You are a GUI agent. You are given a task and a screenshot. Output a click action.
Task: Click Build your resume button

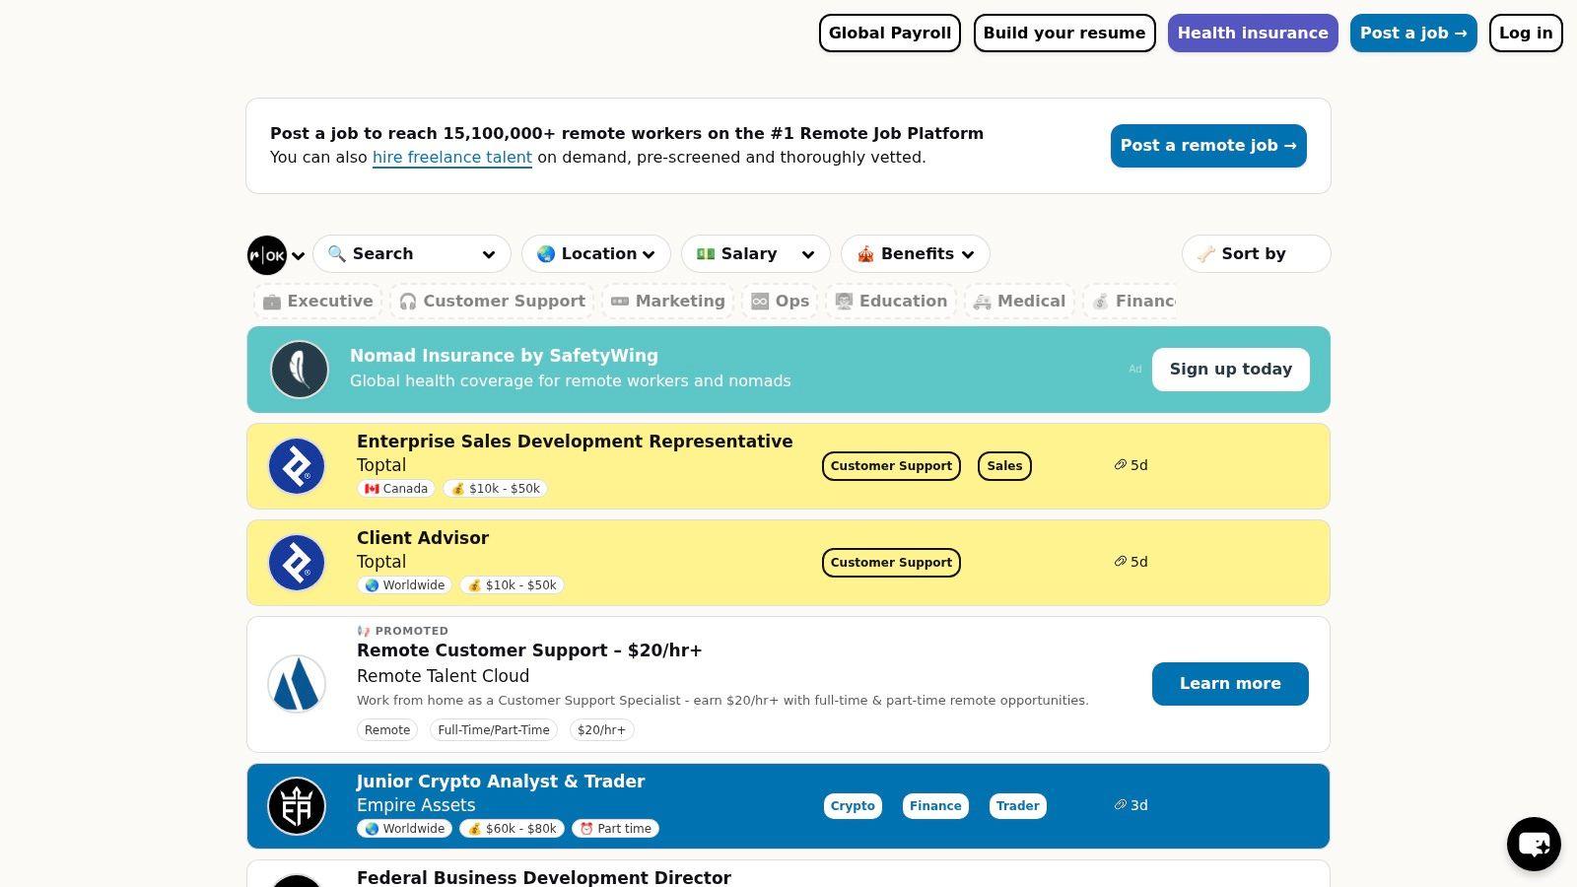1064,34
